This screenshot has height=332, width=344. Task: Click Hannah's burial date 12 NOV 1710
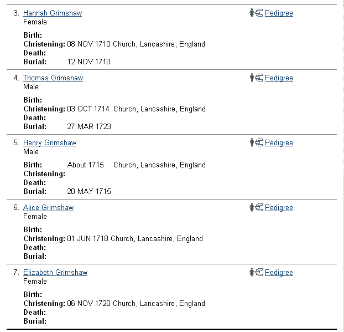pyautogui.click(x=88, y=62)
